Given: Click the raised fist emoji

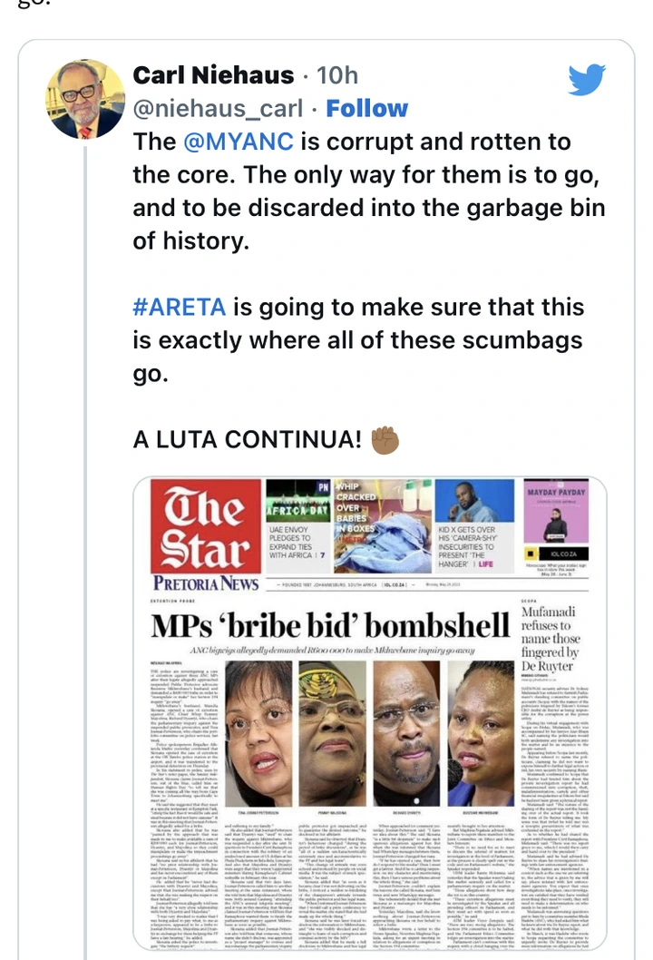Looking at the screenshot, I should coord(385,439).
